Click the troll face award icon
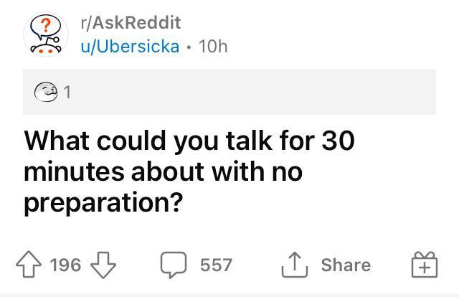Screen dimensions: 459x297 (46, 92)
